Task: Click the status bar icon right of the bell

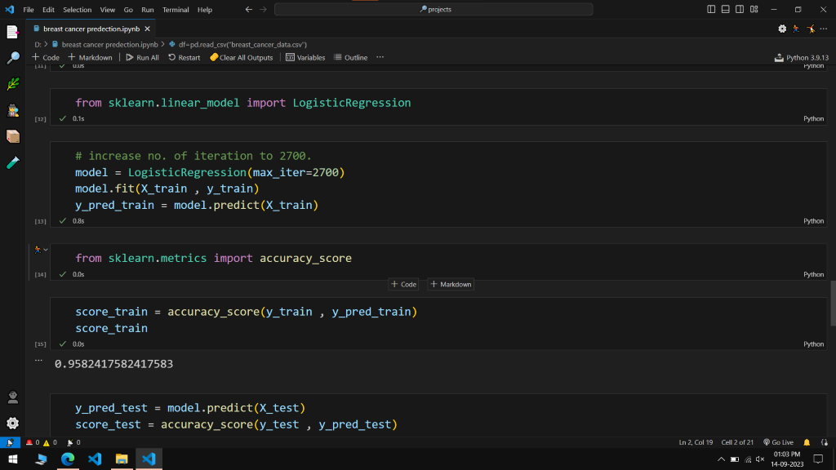Action: pos(825,442)
